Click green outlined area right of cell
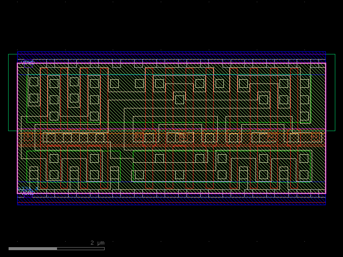The width and height of the screenshot is (343, 257). pos(331,92)
